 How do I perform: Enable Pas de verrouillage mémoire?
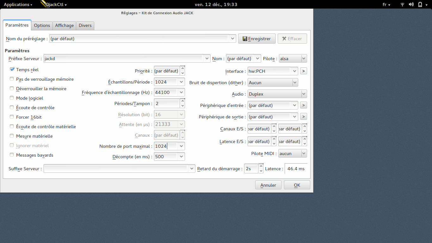point(12,79)
